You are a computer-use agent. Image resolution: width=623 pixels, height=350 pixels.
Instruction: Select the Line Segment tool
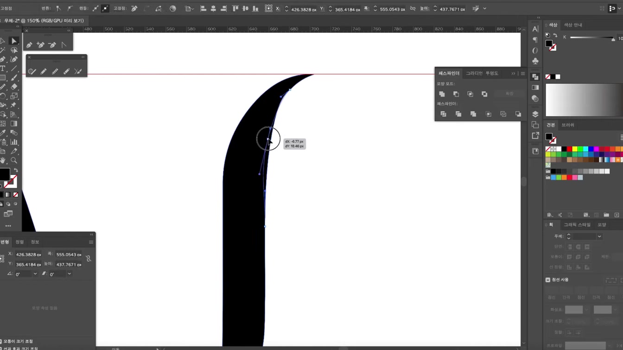click(x=14, y=69)
